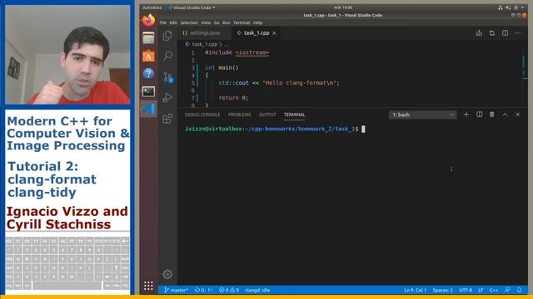Create a new terminal with plus icon

coord(466,115)
